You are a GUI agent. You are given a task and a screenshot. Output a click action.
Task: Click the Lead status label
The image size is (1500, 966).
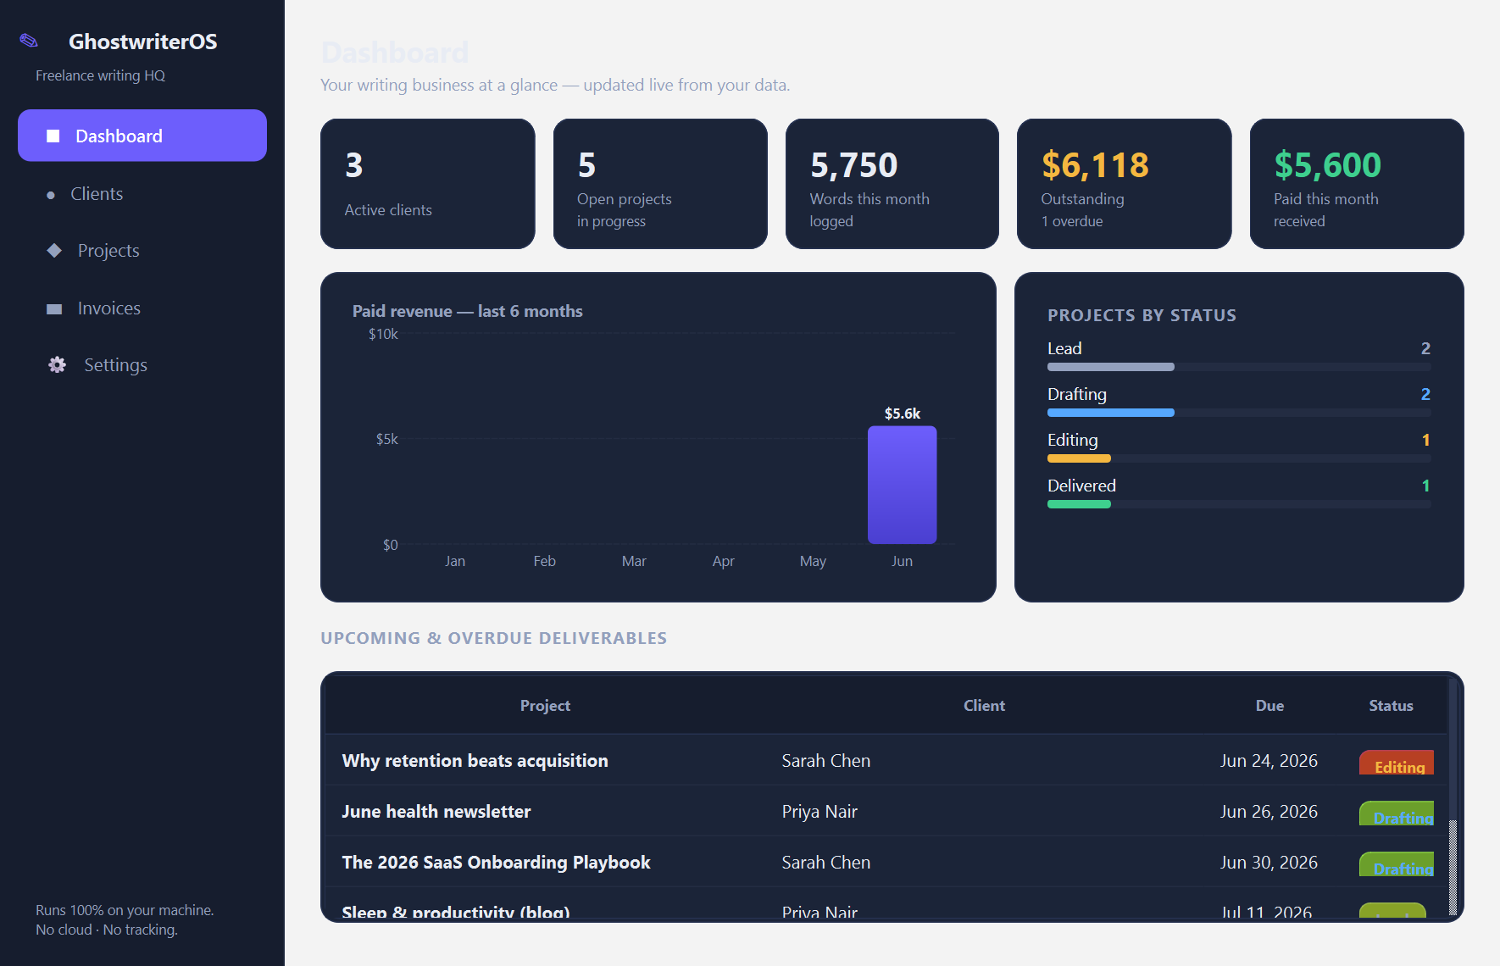(x=1064, y=348)
